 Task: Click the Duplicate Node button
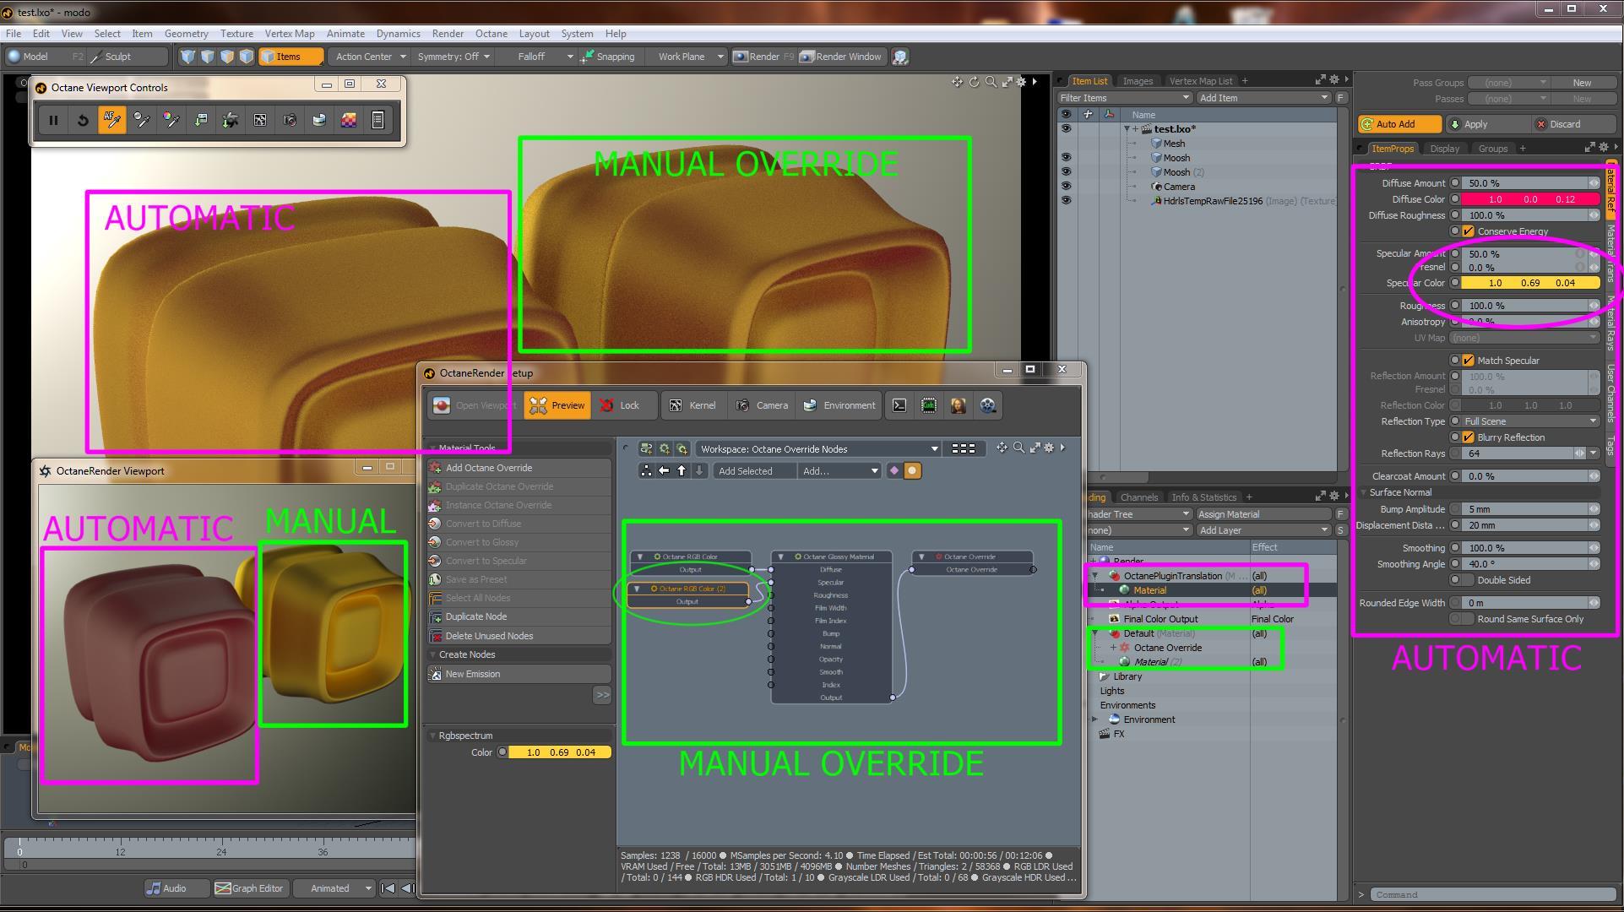(x=475, y=616)
